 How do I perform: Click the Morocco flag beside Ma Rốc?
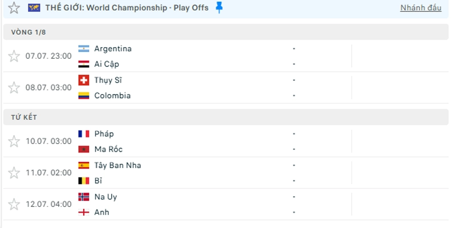(84, 149)
